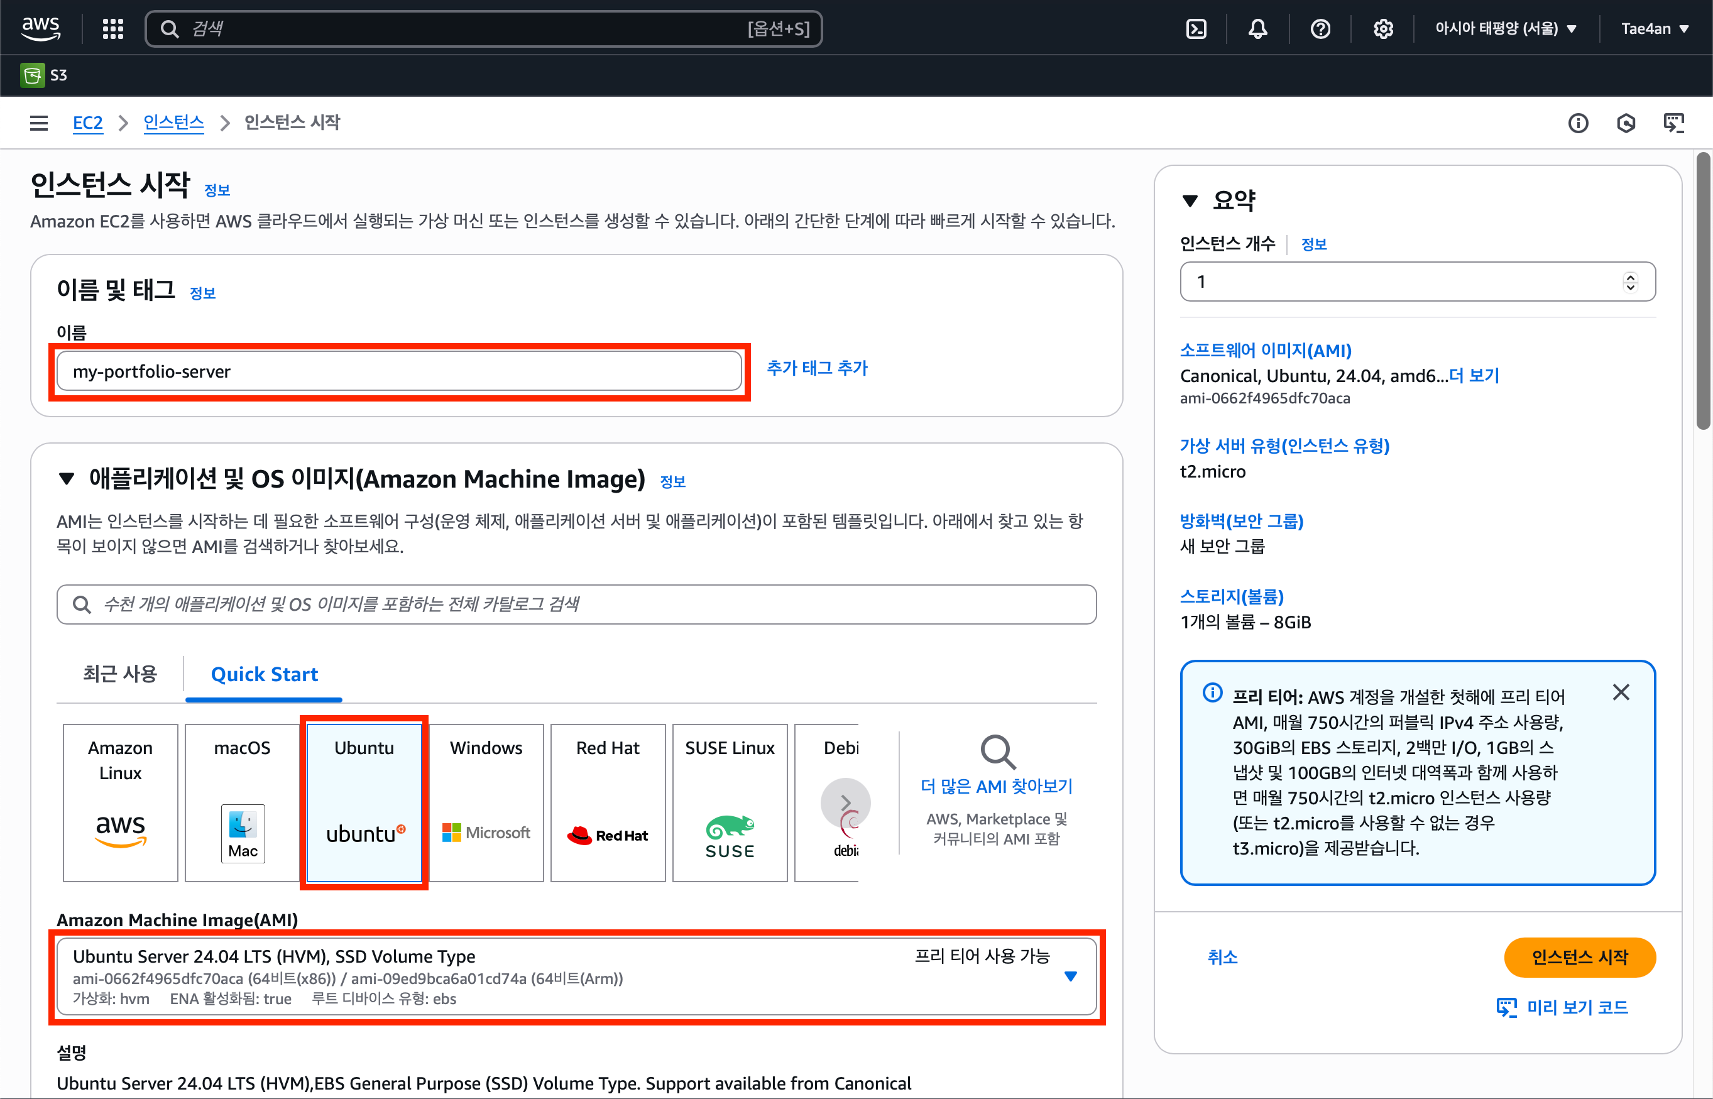
Task: Open the settings gear
Action: 1383,28
